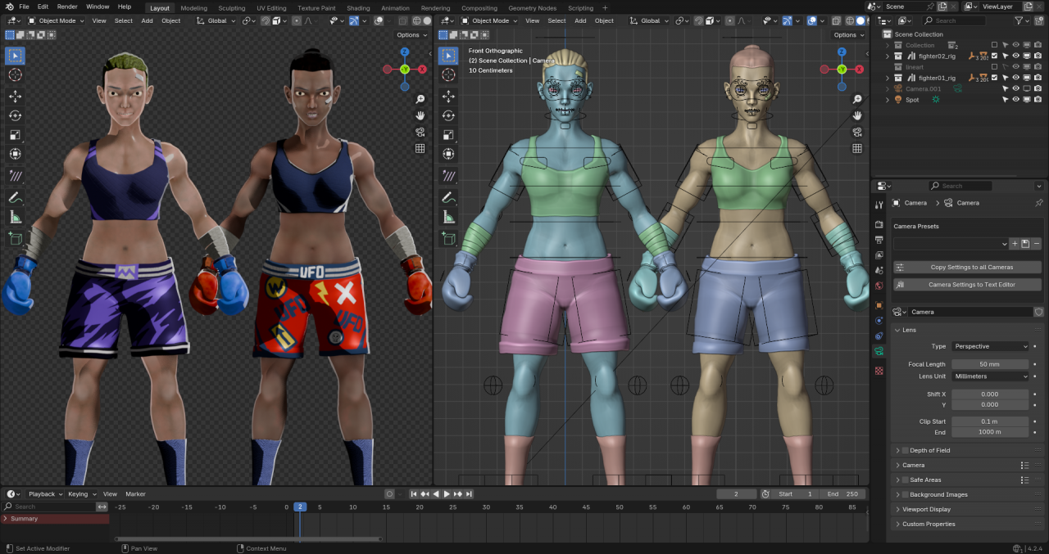
Task: Click the Add Object tool in left viewport
Action: tap(15, 238)
